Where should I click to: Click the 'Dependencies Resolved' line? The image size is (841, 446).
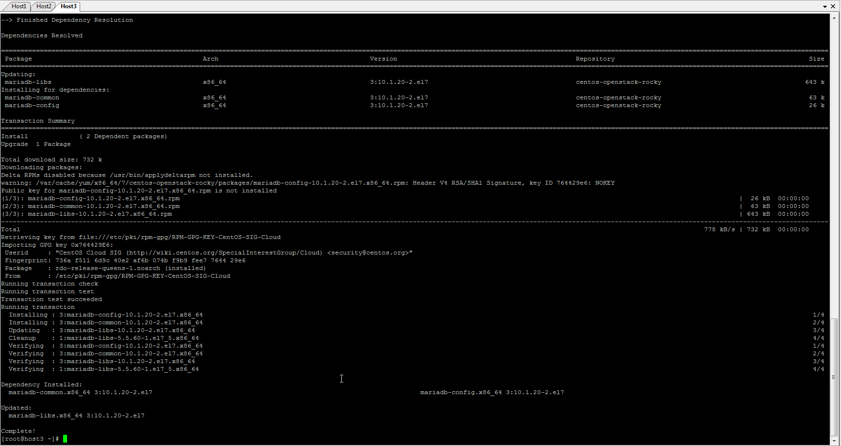click(42, 35)
